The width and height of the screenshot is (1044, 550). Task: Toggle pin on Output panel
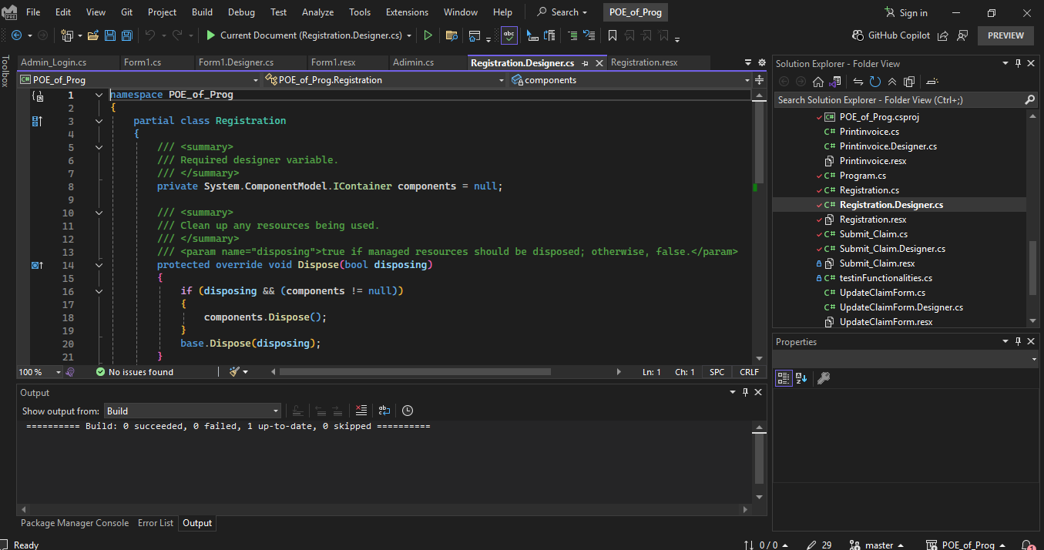745,393
